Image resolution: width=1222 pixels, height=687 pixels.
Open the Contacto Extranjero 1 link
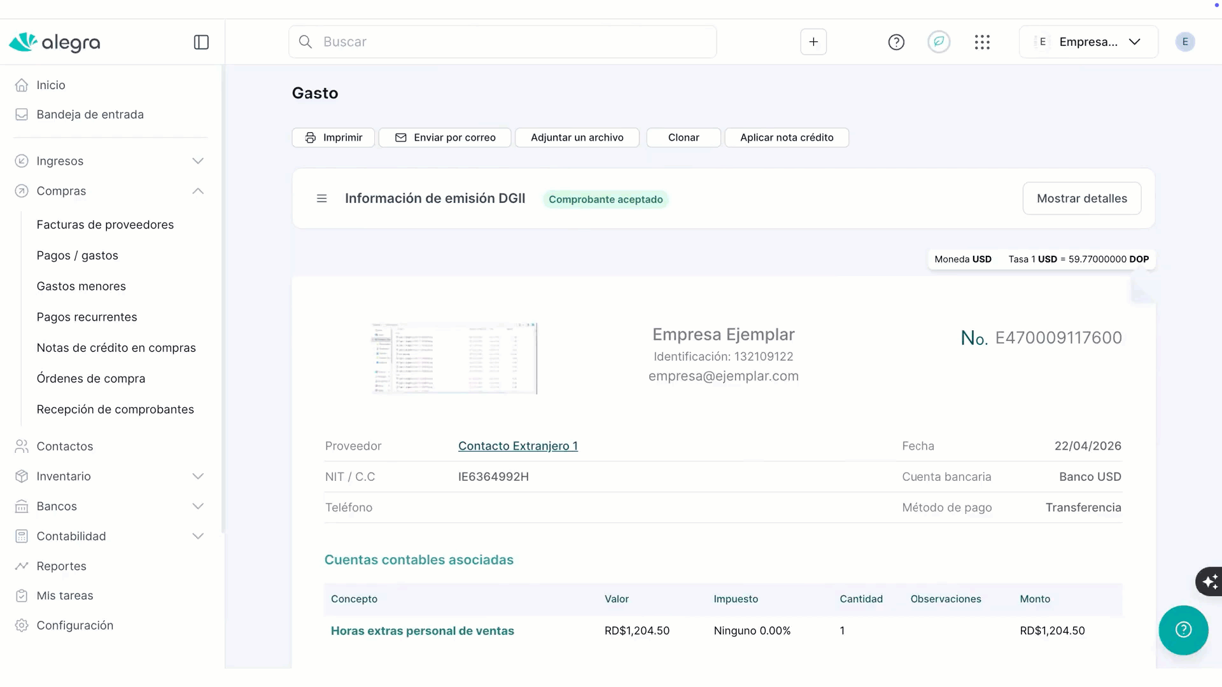click(x=518, y=446)
